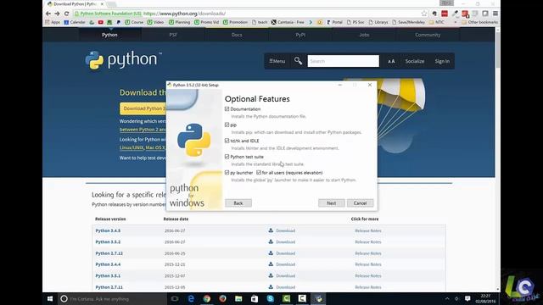
Task: Open the Community navigation tab
Action: (428, 35)
